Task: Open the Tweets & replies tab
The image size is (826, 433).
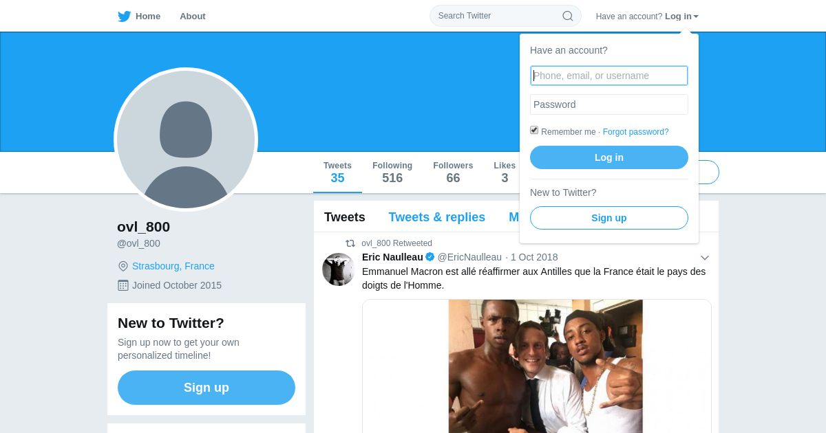Action: point(436,217)
